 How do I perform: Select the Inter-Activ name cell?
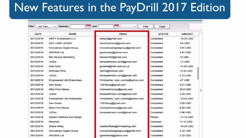tap(55, 66)
